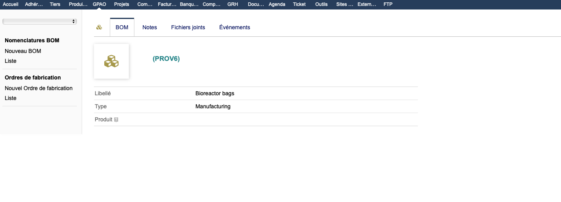561x202 pixels.
Task: Open the Tiers menu
Action: (55, 4)
